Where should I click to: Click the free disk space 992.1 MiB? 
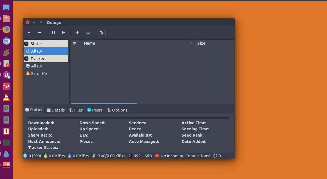point(140,156)
